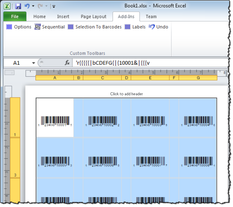Switch to the Home ribbon tab
The image size is (233, 207).
coord(40,16)
